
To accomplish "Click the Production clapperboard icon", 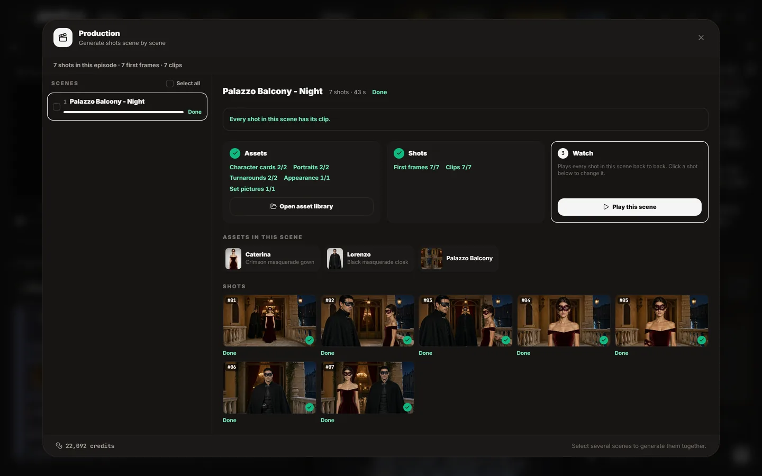I will click(63, 38).
